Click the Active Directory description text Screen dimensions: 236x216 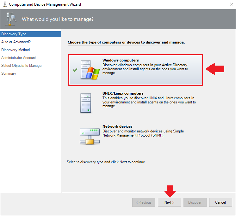(145, 69)
